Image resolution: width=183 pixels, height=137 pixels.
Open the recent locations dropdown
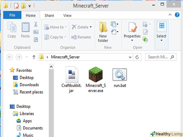pos(27,57)
